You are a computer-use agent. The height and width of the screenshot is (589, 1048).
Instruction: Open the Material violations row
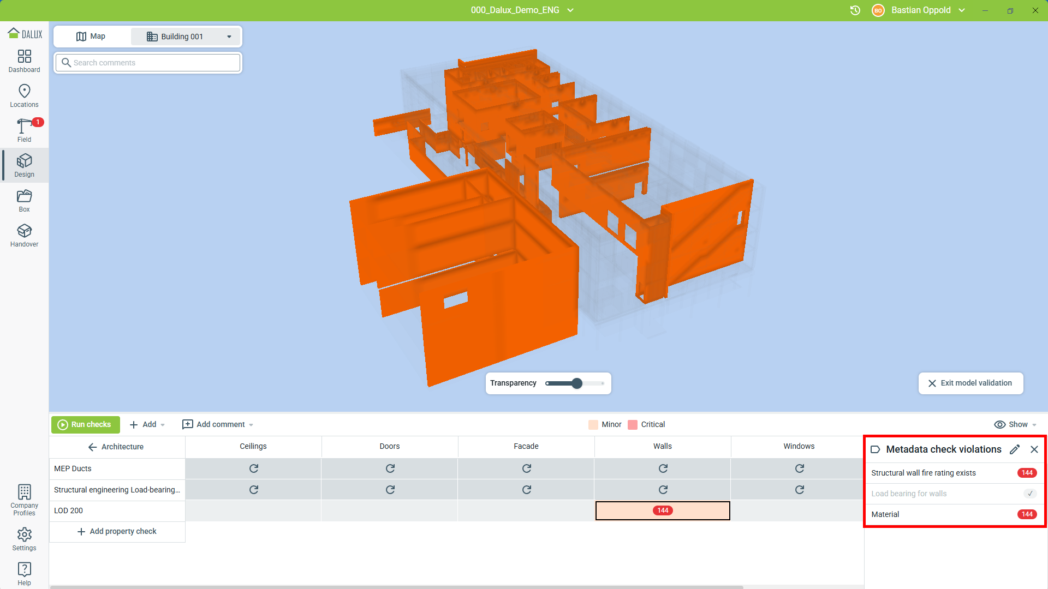point(954,515)
